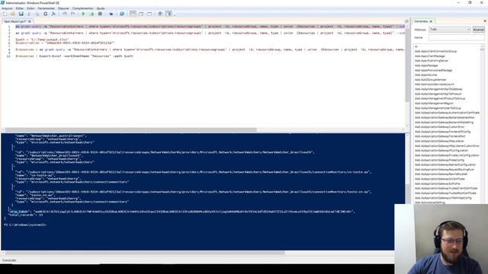Select Add-AzApplicationGatewayFrontendPort in the list
Viewport: 488px width, 274px height.
(440, 136)
